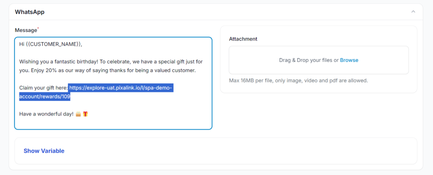
Task: Click the Show Variable link
Action: (44, 151)
